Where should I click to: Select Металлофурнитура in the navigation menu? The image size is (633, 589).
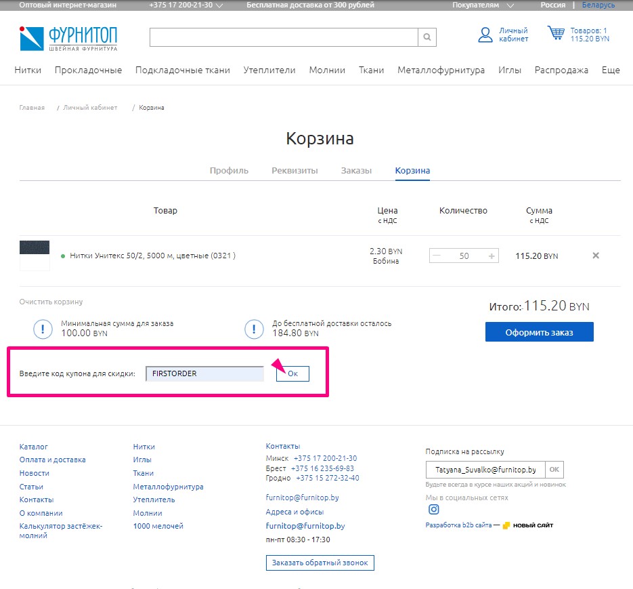[443, 70]
